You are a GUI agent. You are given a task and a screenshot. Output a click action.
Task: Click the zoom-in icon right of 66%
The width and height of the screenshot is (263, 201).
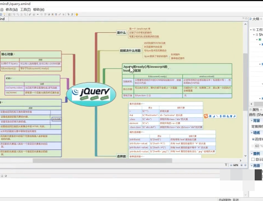(241, 165)
